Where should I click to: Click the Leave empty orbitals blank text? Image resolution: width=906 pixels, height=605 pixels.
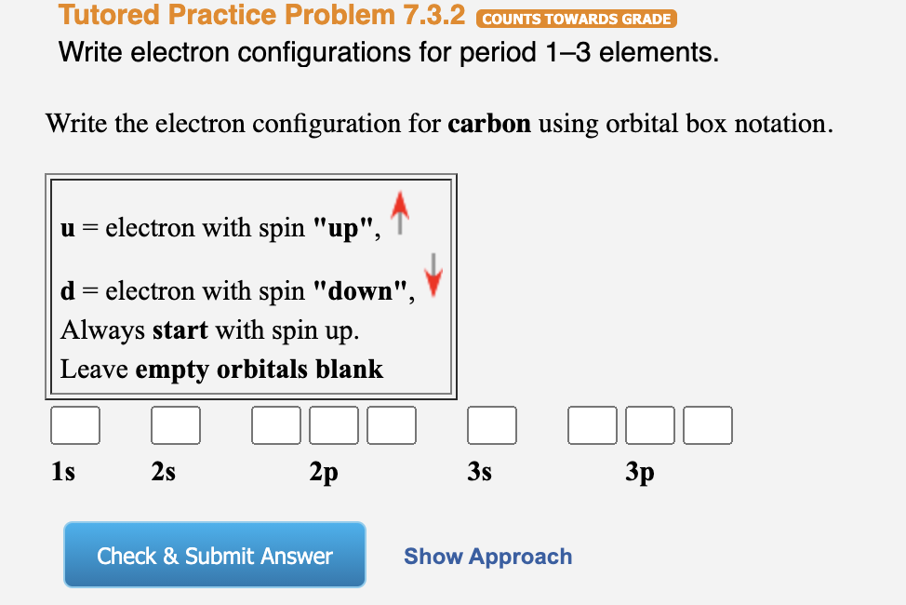(220, 369)
